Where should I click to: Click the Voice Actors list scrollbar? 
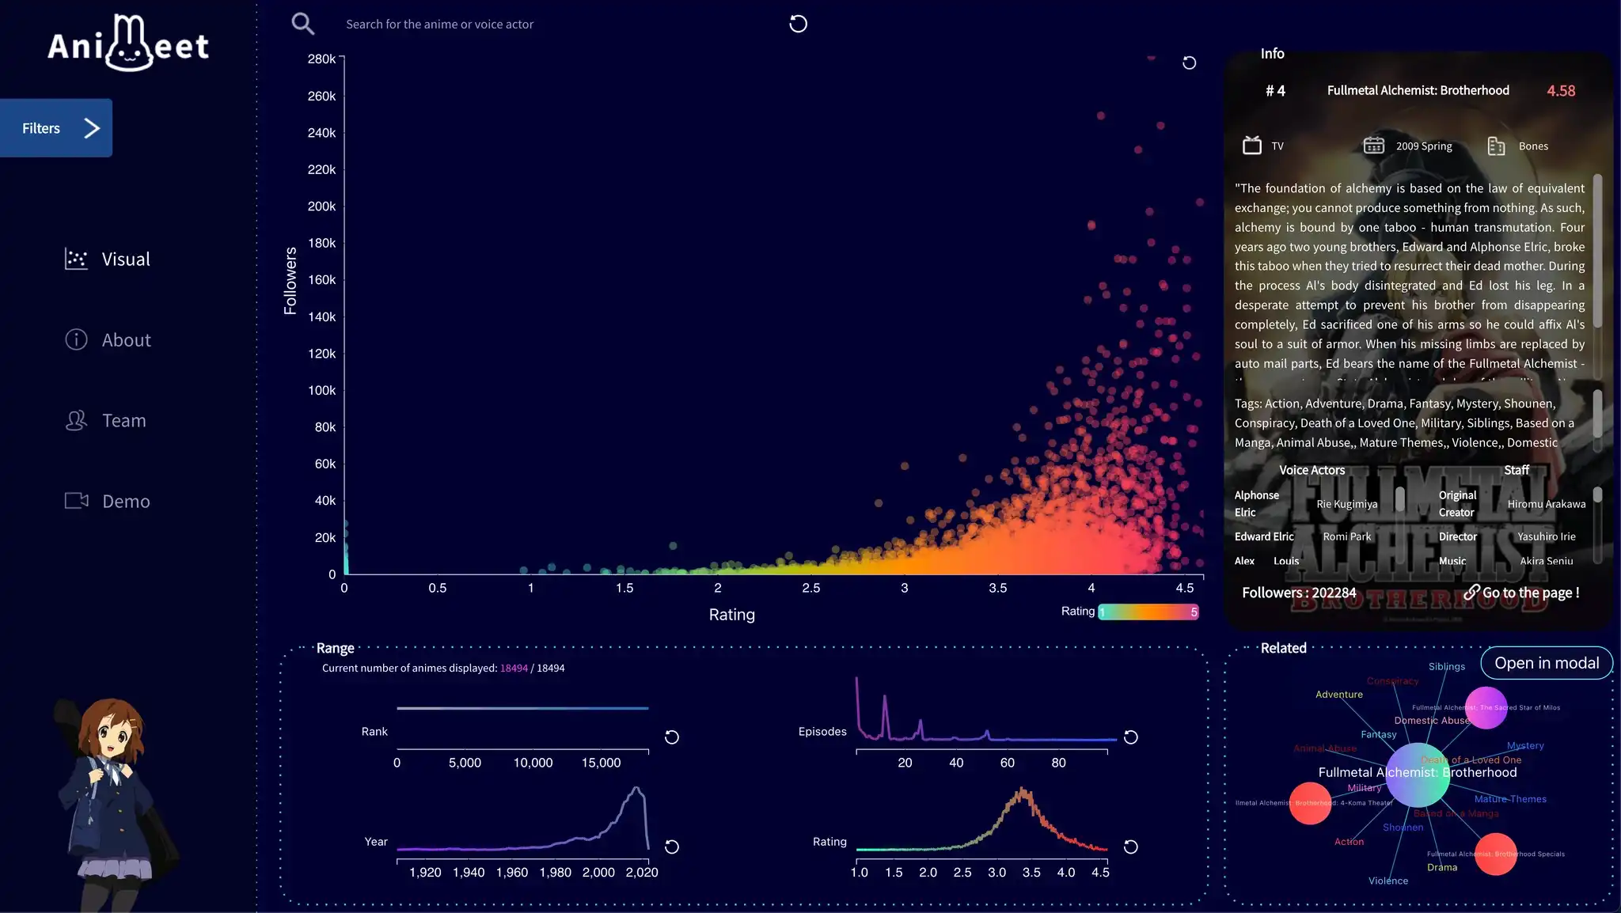(1400, 498)
